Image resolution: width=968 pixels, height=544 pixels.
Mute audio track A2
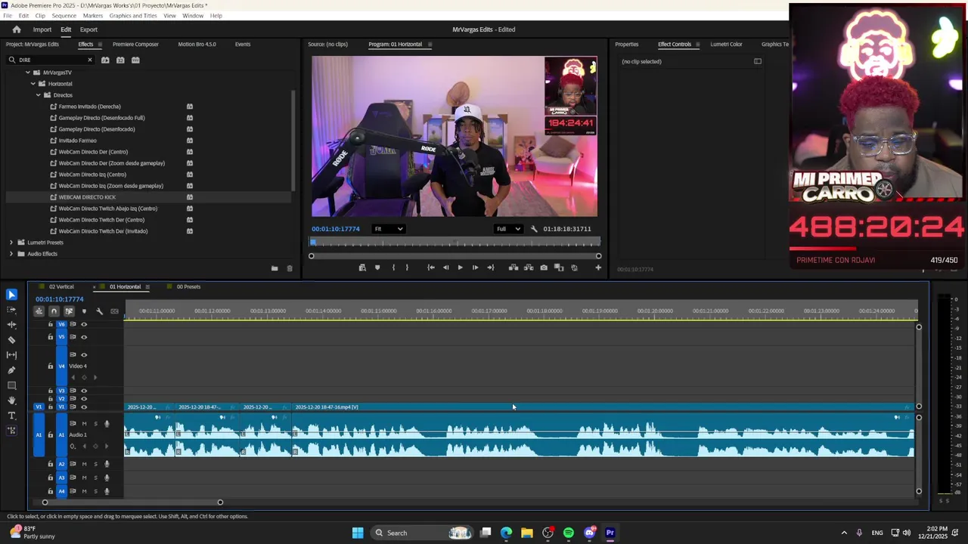[84, 464]
